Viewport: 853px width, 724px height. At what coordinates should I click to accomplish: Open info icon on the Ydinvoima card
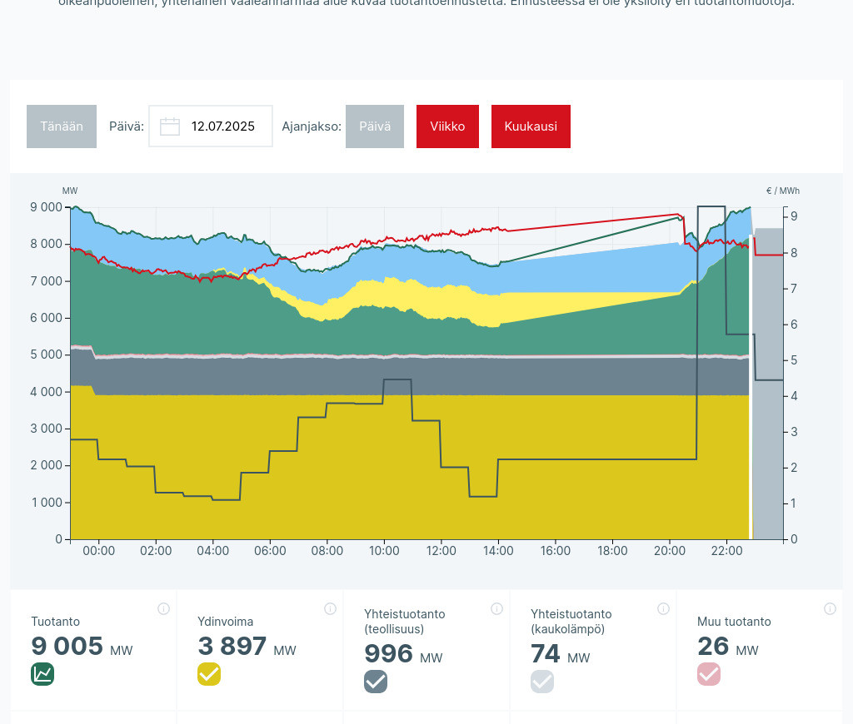330,608
